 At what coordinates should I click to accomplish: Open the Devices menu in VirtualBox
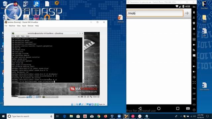click(x=30, y=26)
